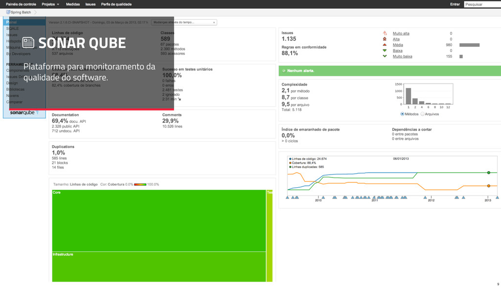Click the Média severity icon
The image size is (501, 287).
pos(385,44)
